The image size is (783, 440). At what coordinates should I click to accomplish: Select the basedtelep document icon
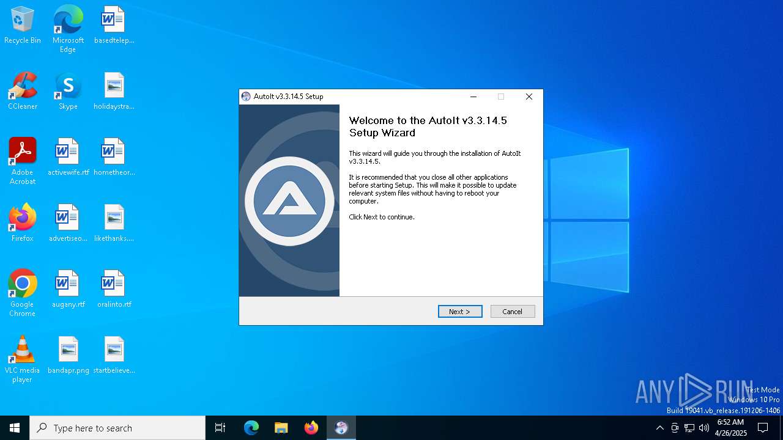[114, 25]
